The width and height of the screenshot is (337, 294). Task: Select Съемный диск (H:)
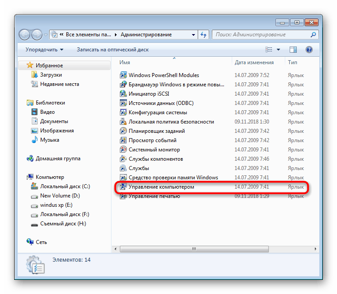click(x=63, y=224)
